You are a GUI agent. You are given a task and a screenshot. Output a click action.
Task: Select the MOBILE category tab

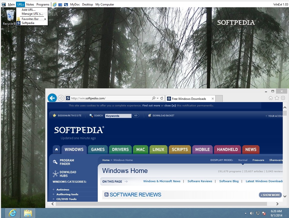pos(202,149)
